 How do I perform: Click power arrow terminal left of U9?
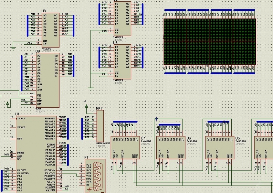[x=8, y=102]
